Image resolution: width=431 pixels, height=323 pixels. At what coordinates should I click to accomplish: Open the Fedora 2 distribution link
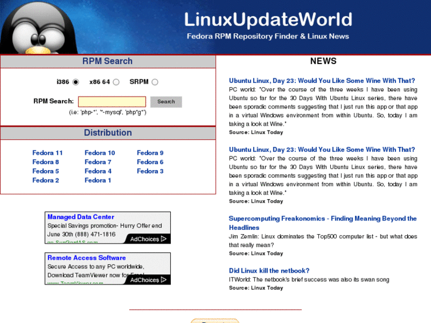pos(46,180)
